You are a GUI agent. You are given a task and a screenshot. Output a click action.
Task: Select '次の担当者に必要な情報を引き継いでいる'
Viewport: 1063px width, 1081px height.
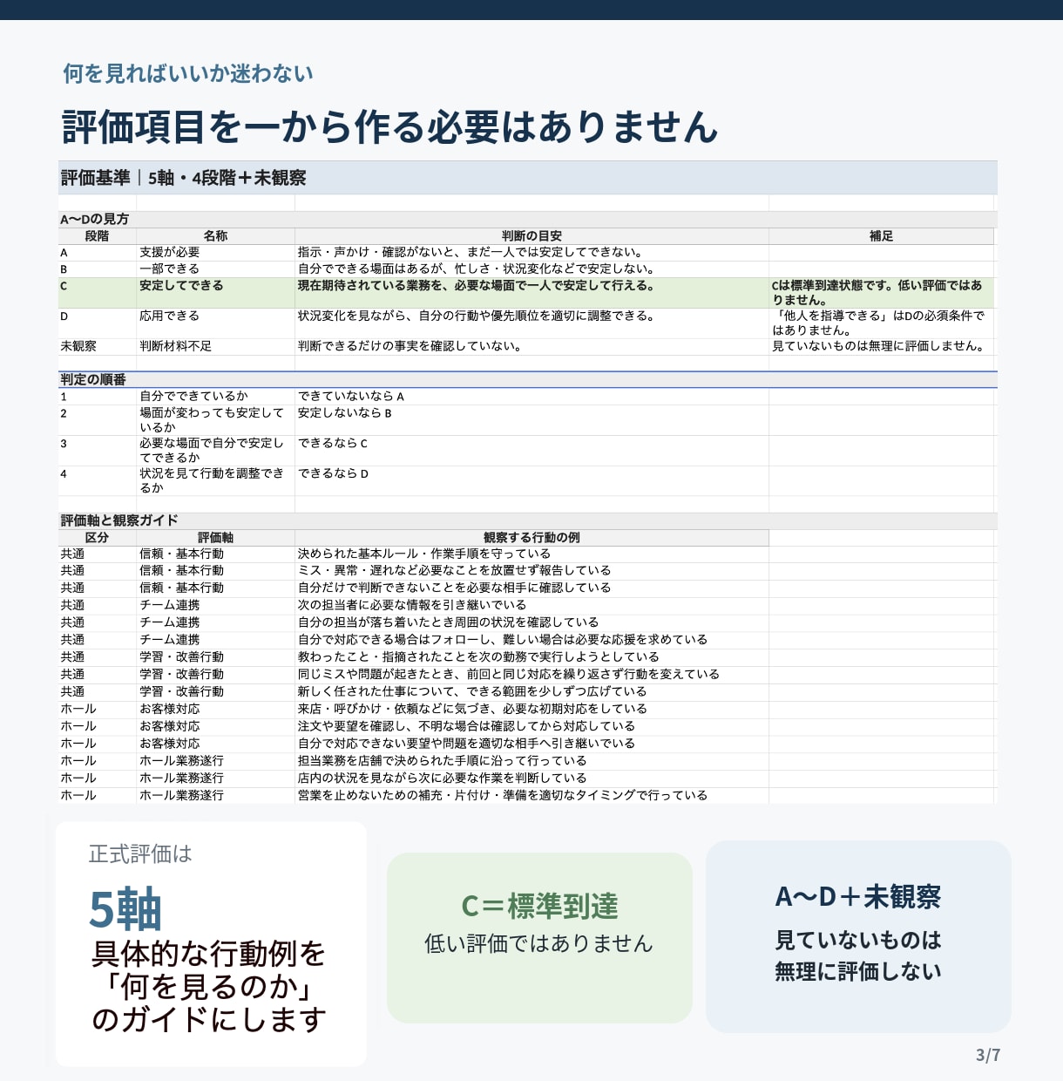412,605
